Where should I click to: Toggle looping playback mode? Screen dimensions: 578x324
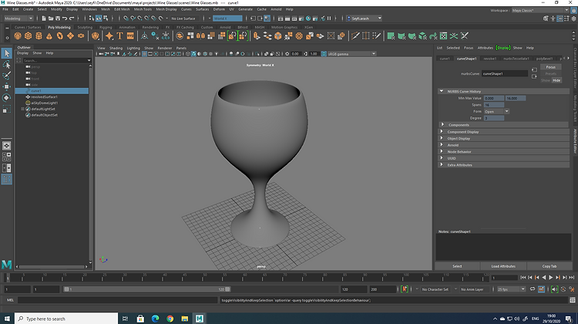point(533,289)
